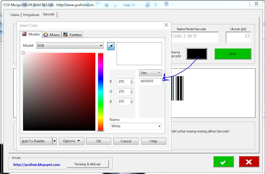Viewport: 265px width, 174px height.
Task: Click the Add To Palette button
Action: tap(36, 141)
